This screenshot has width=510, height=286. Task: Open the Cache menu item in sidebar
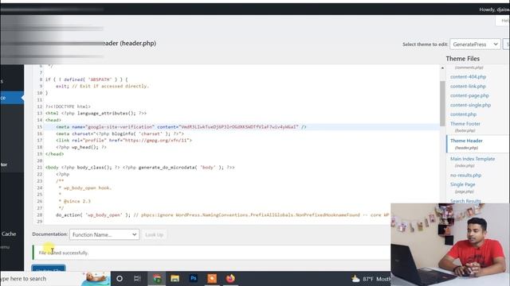click(9, 234)
